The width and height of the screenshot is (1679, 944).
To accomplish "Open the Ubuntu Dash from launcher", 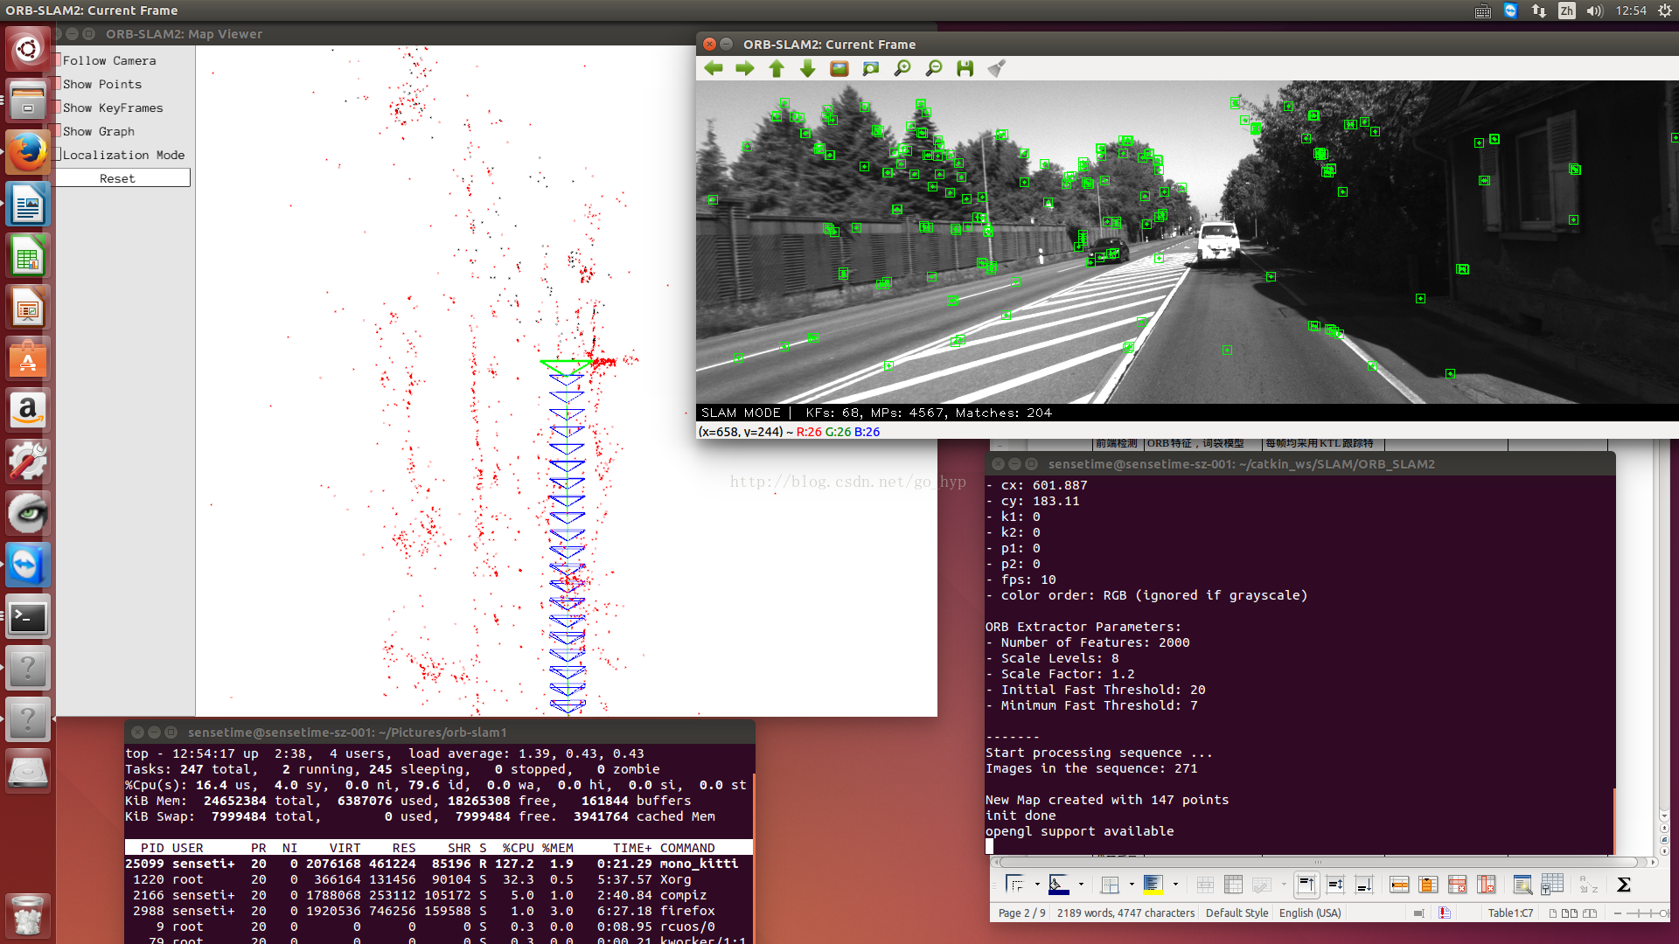I will tap(28, 49).
